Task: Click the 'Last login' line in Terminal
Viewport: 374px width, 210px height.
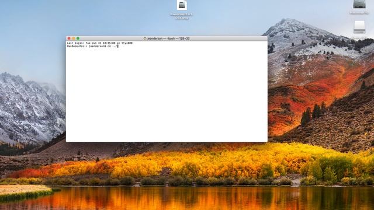Action: coord(100,43)
